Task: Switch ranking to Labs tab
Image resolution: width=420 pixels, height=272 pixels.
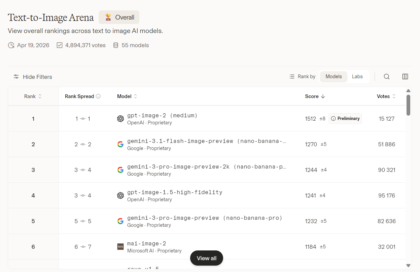Action: click(357, 77)
